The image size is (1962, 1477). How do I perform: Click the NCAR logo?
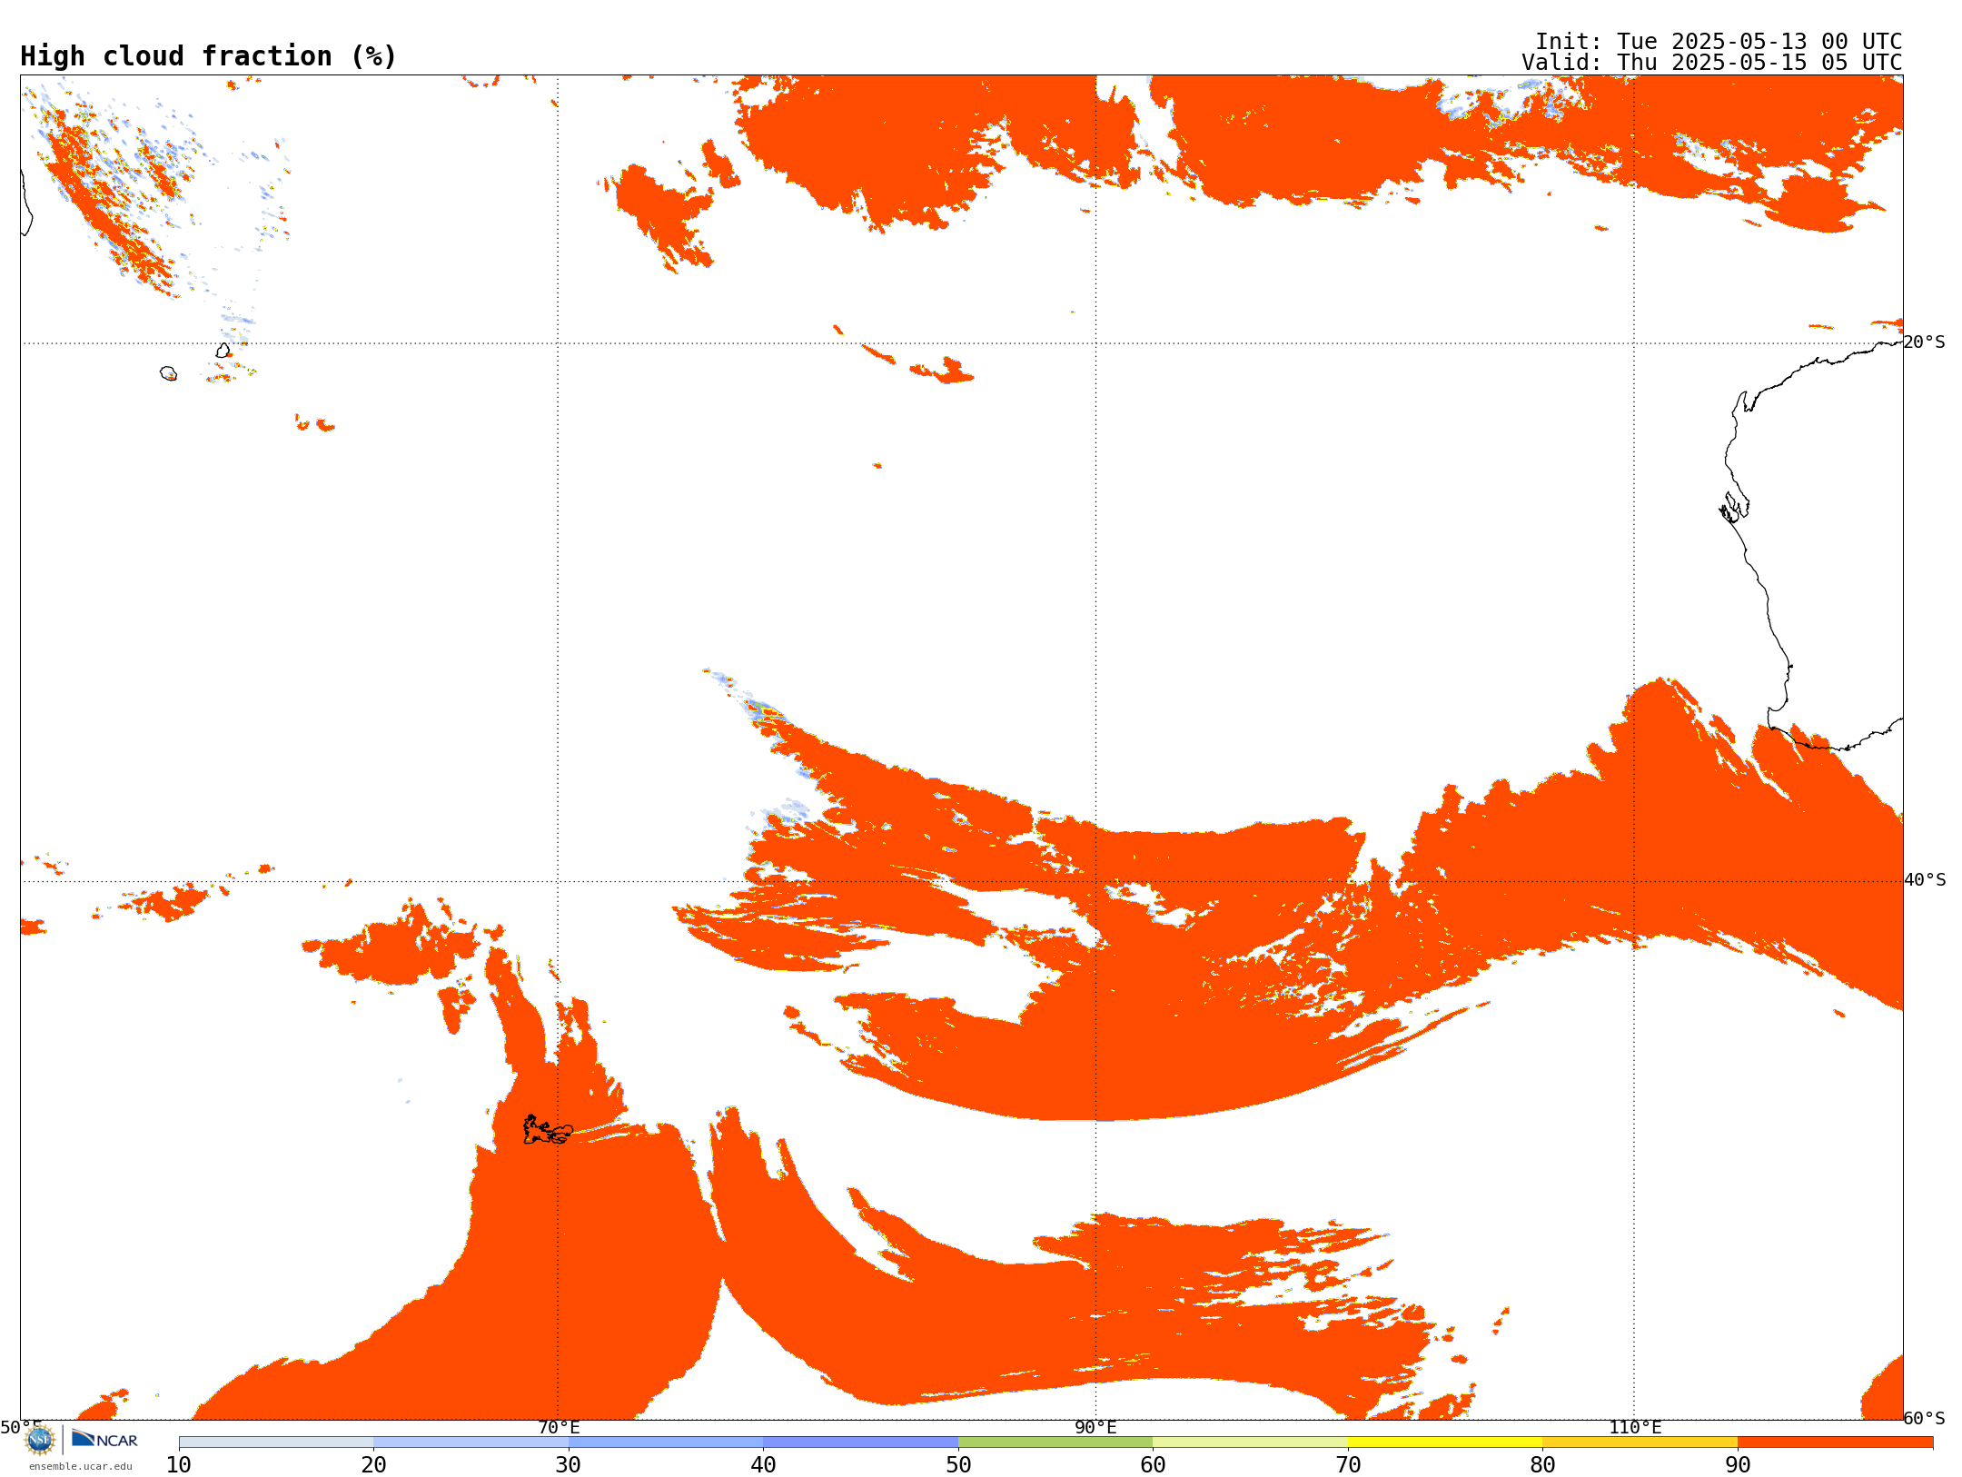click(x=104, y=1439)
